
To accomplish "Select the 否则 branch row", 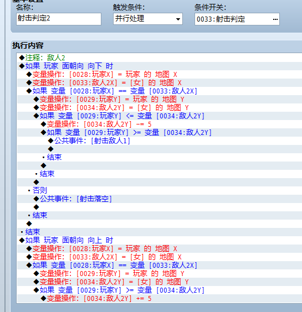I will click(160, 190).
